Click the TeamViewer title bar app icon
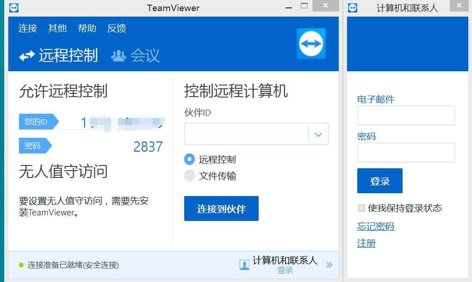The width and height of the screenshot is (472, 282). point(14,7)
